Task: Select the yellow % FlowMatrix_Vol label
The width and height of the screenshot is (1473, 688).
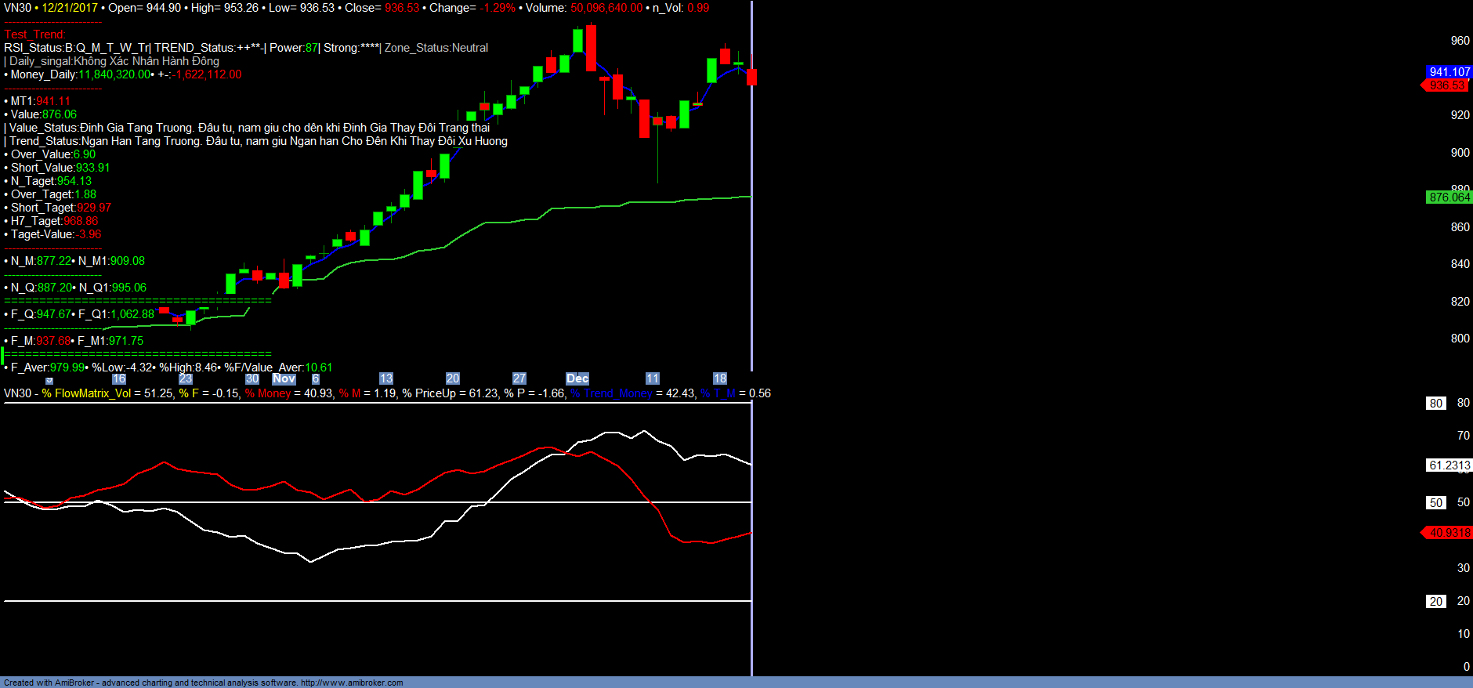Action: 86,393
